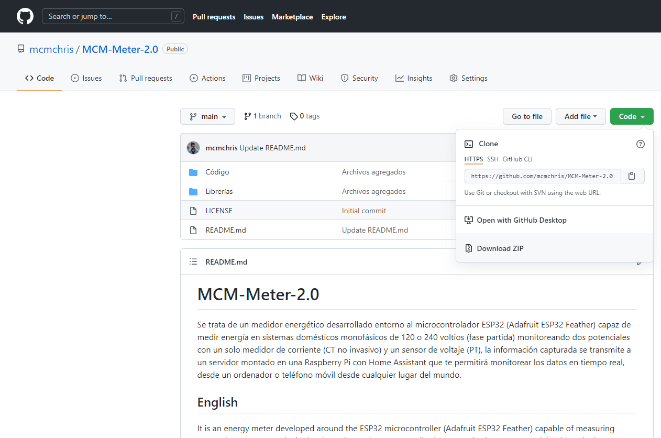Open the Código folder
This screenshot has height=438, width=661.
pyautogui.click(x=217, y=172)
